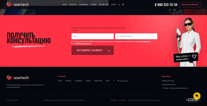This screenshot has height=106, width=207.
Task: Submit with the ОСТАВИТЬ ЗАЯВКУ button
Action: tap(93, 50)
